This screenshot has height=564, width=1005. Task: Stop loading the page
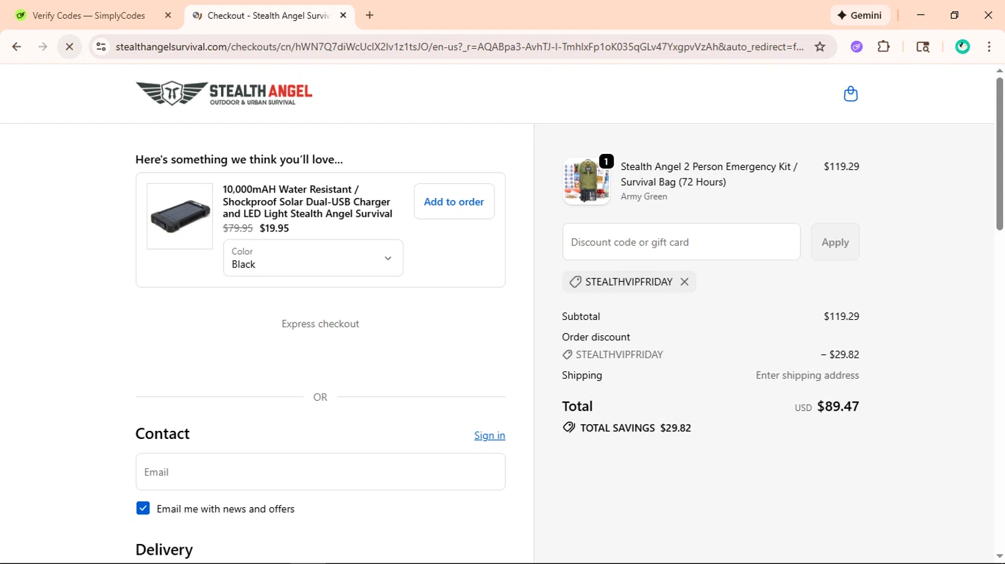(x=69, y=47)
